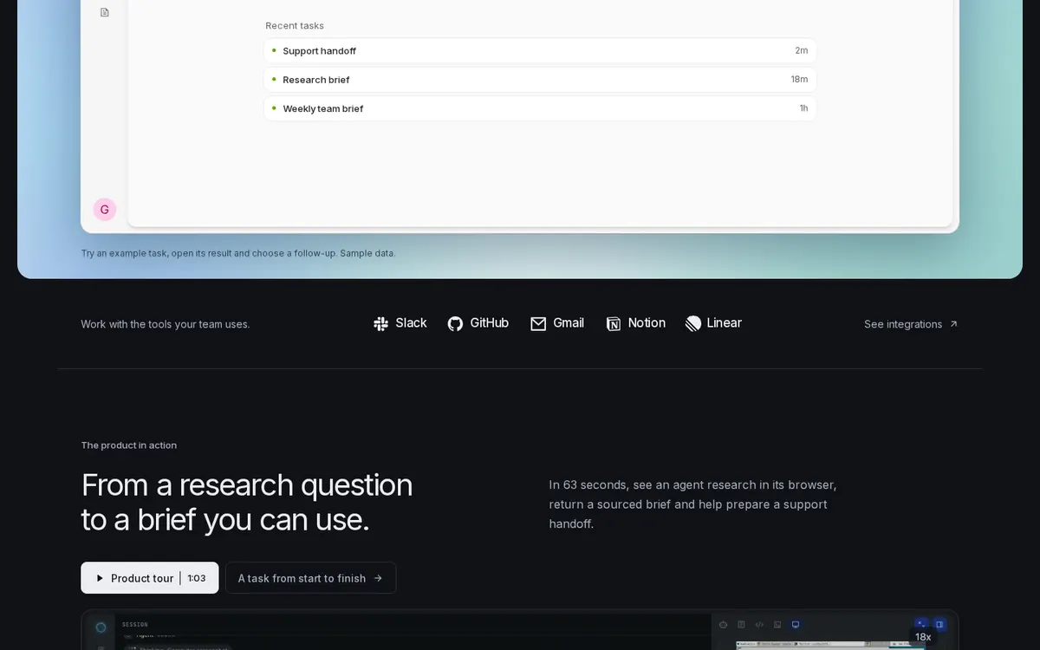1040x650 pixels.
Task: Click the In 63 seconds description paragraph
Action: point(693,504)
